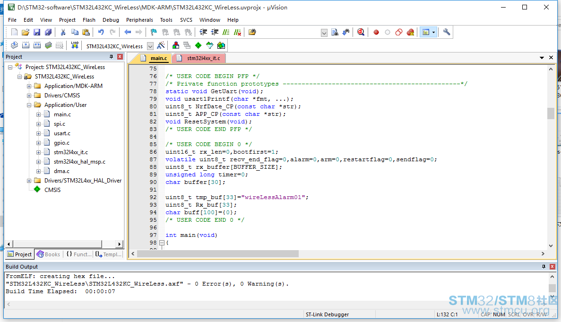Cut selection with the scissors icon
Viewport: 561px width, 322px height.
(63, 32)
